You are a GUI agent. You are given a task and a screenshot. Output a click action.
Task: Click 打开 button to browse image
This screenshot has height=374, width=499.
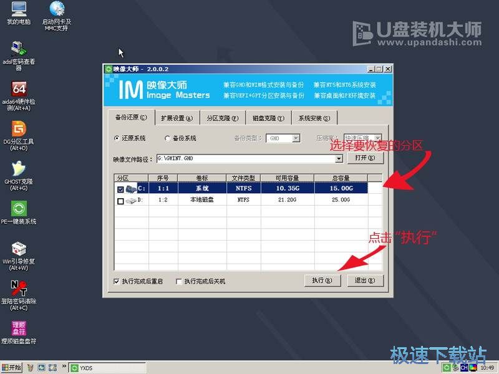click(365, 158)
